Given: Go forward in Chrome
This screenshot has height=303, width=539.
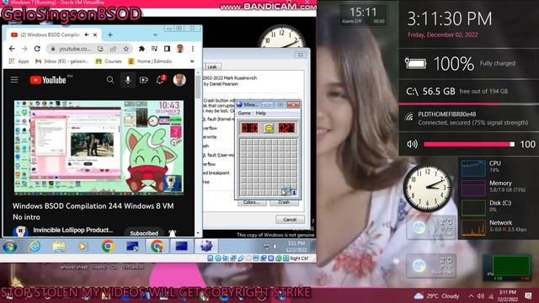Looking at the screenshot, I should 24,49.
